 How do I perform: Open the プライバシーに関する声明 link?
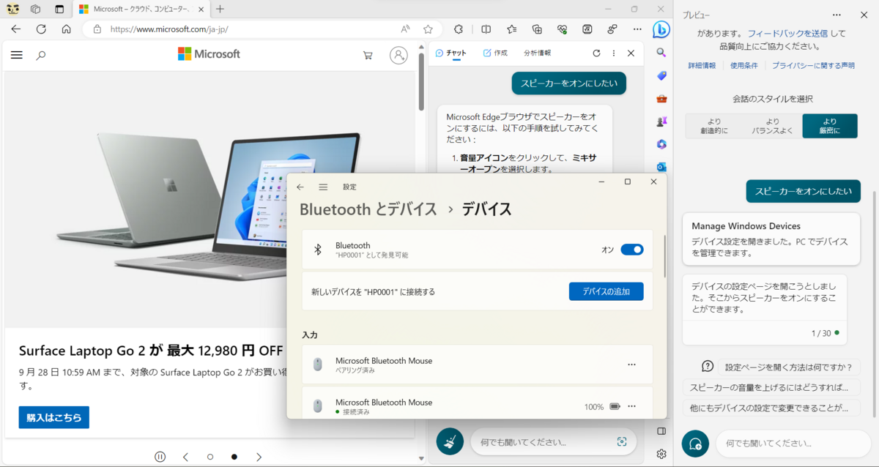coord(813,66)
